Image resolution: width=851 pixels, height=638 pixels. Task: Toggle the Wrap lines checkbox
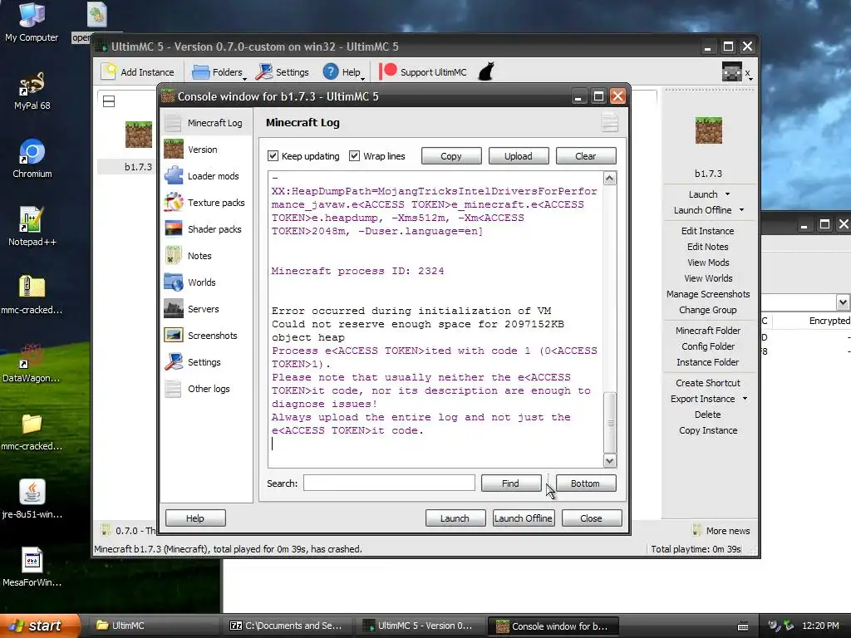coord(354,156)
